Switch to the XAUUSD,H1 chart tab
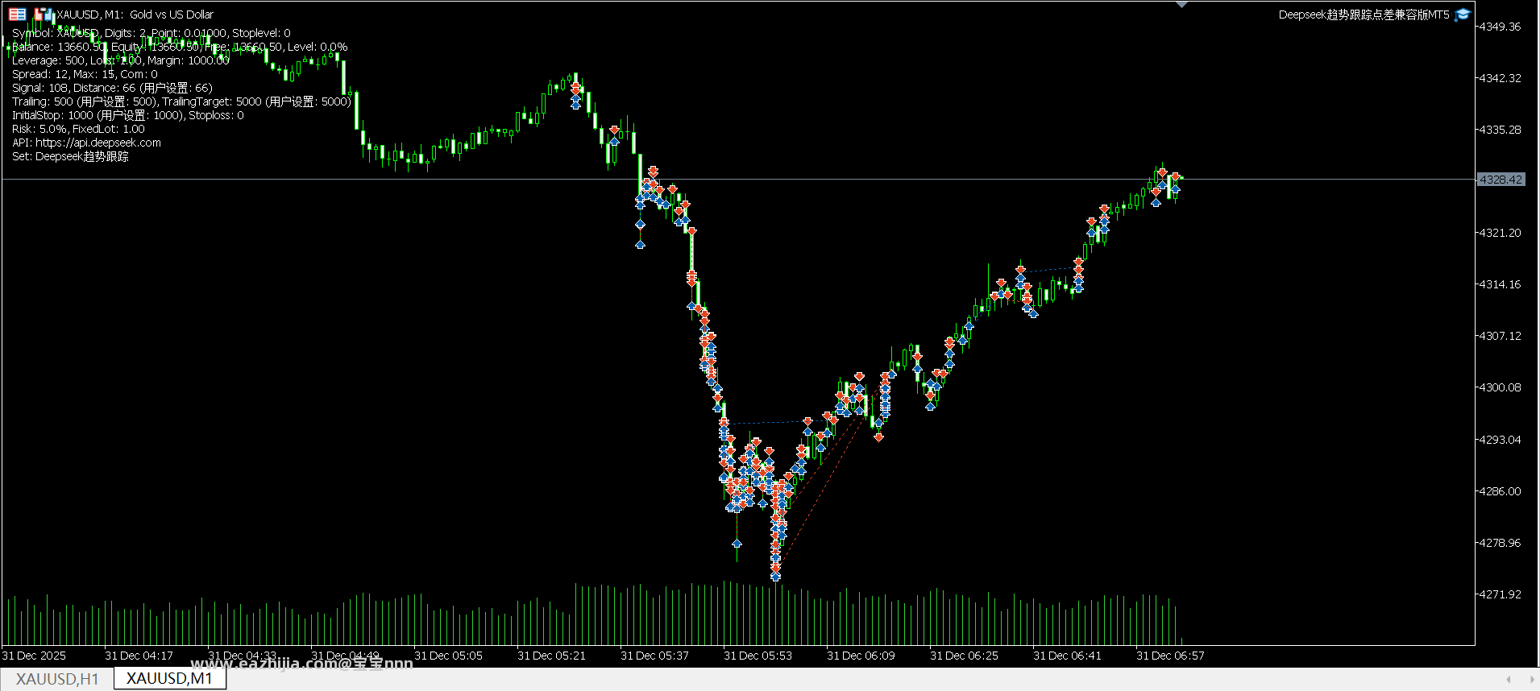Screen dimensions: 1540x691 point(57,679)
